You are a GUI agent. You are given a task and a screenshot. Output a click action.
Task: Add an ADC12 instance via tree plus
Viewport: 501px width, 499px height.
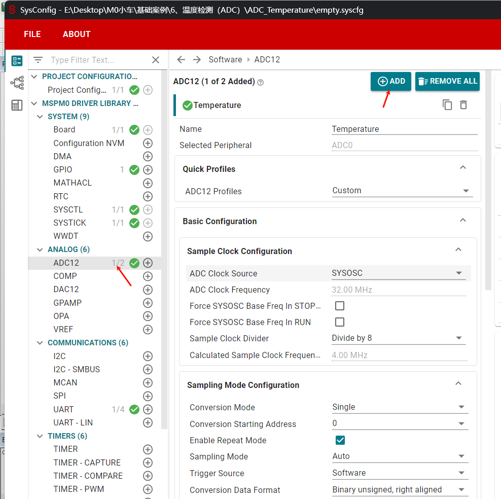148,263
